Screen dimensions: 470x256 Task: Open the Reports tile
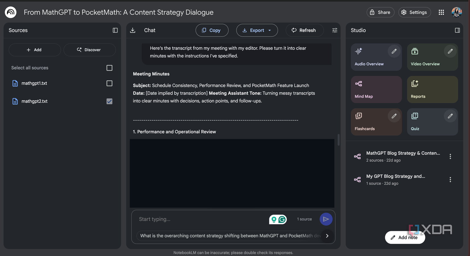pyautogui.click(x=432, y=89)
